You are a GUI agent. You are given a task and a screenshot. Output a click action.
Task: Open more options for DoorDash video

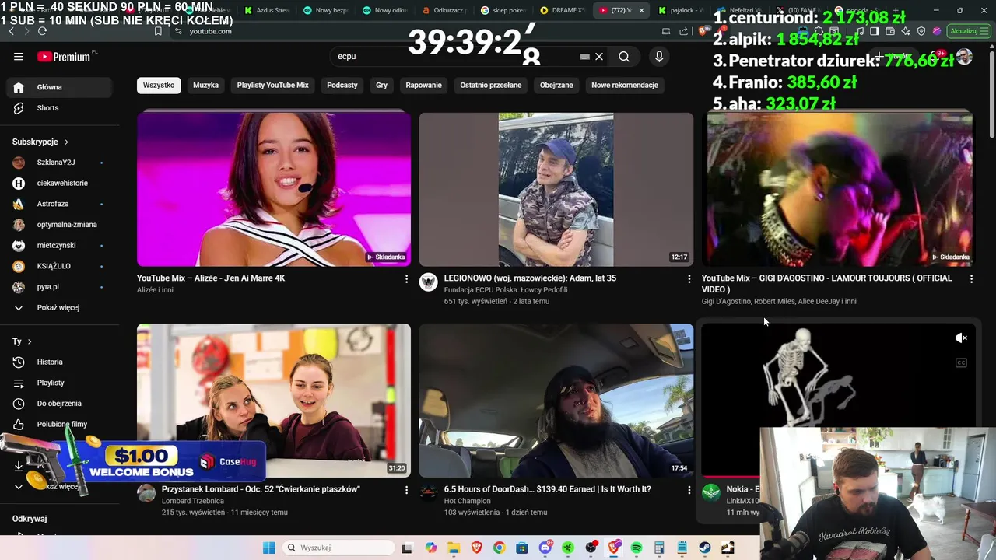pyautogui.click(x=689, y=490)
